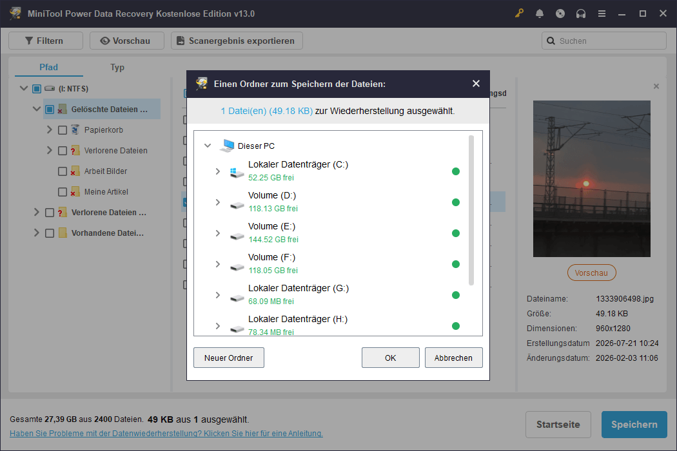Click the I: NTFS drive icon
Viewport: 677px width, 451px height.
coord(50,88)
